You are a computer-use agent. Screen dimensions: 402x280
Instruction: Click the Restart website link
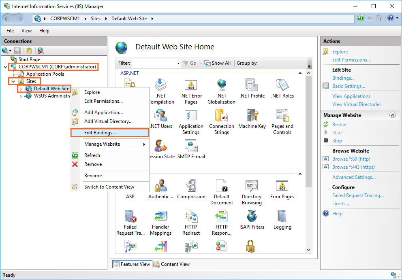[x=340, y=125]
